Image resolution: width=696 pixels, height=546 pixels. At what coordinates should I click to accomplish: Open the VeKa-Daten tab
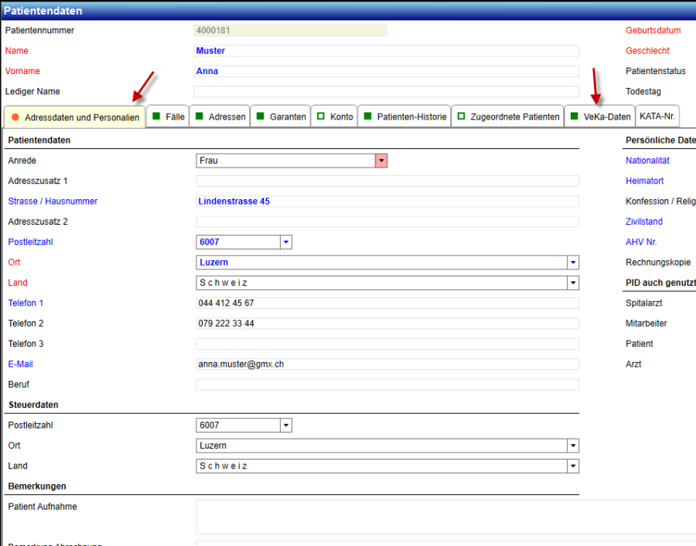(600, 117)
